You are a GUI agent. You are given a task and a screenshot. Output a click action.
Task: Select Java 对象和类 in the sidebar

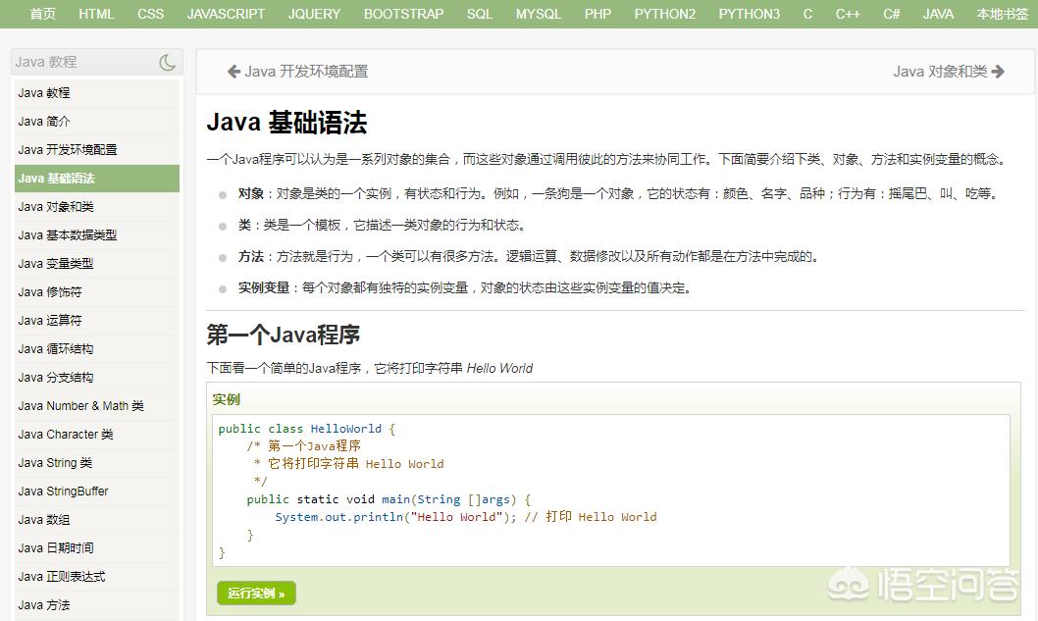97,207
